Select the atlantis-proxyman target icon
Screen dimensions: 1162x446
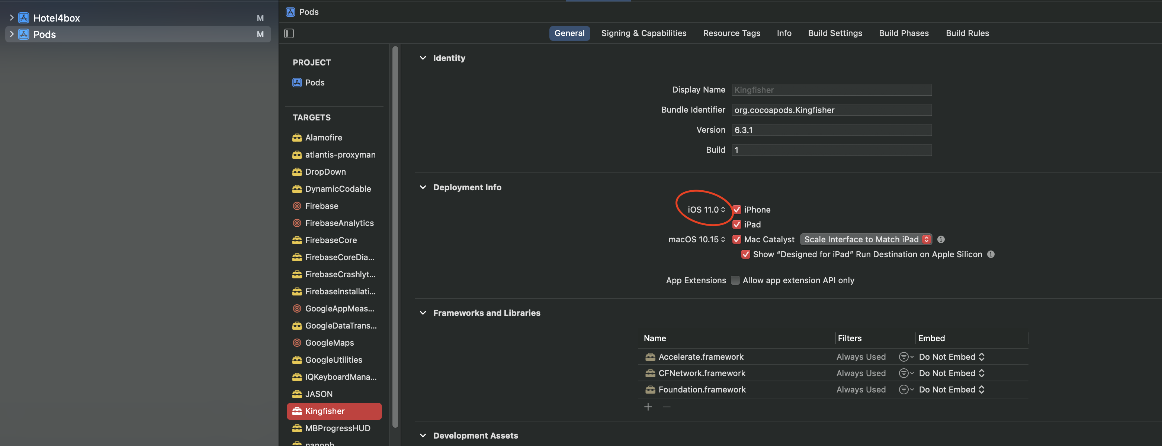coord(297,155)
